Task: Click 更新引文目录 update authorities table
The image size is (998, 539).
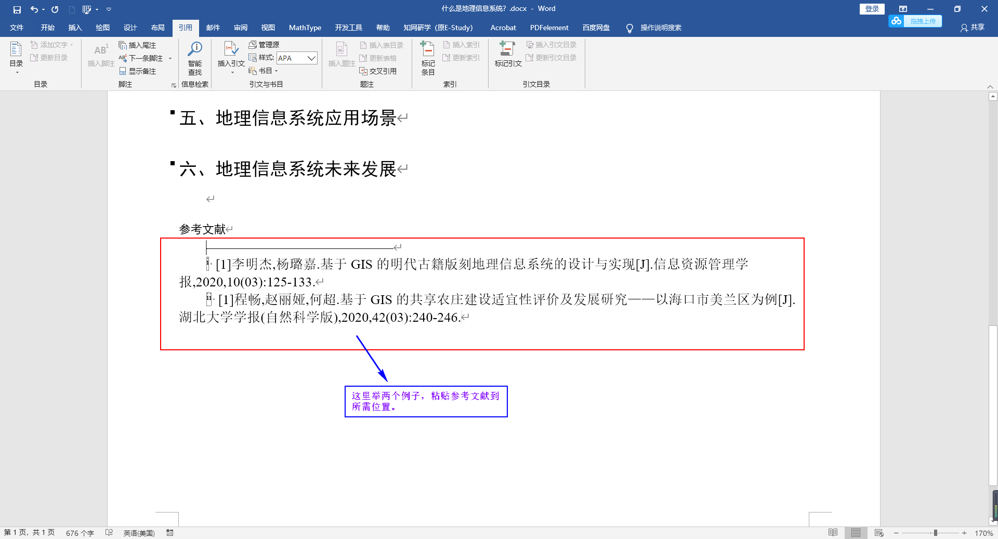Action: click(x=551, y=58)
